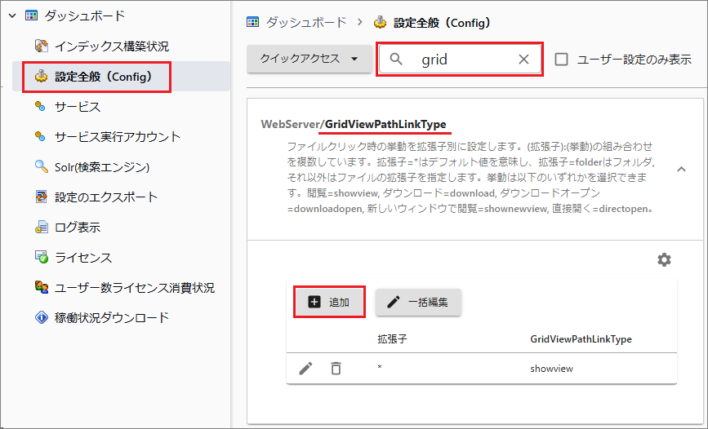The image size is (708, 429).
Task: Open 設定のエクスポート in the sidebar
Action: coord(105,197)
